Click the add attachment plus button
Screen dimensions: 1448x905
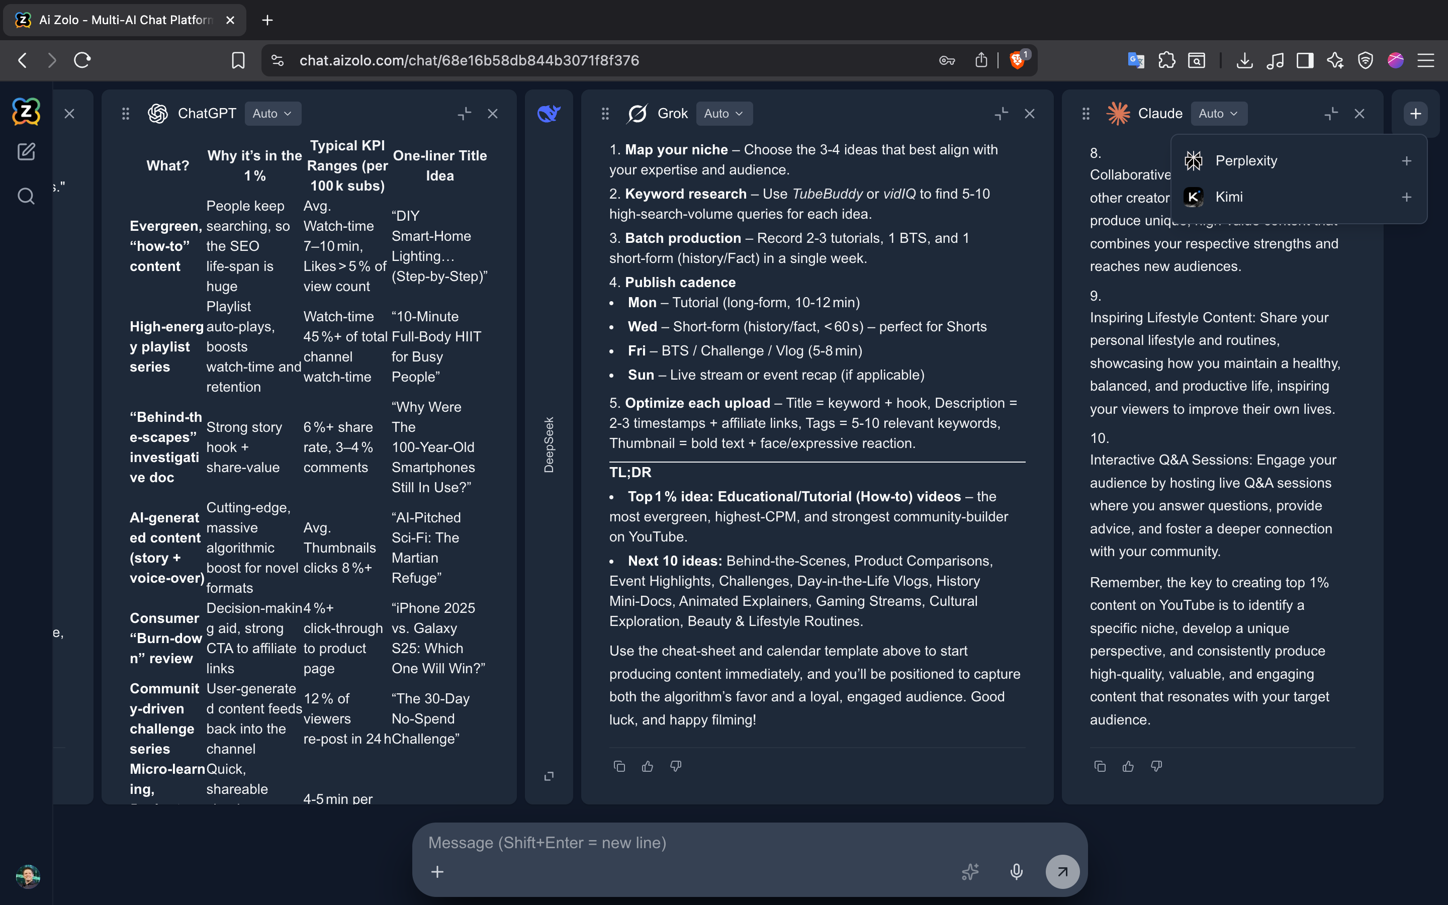pyautogui.click(x=437, y=871)
